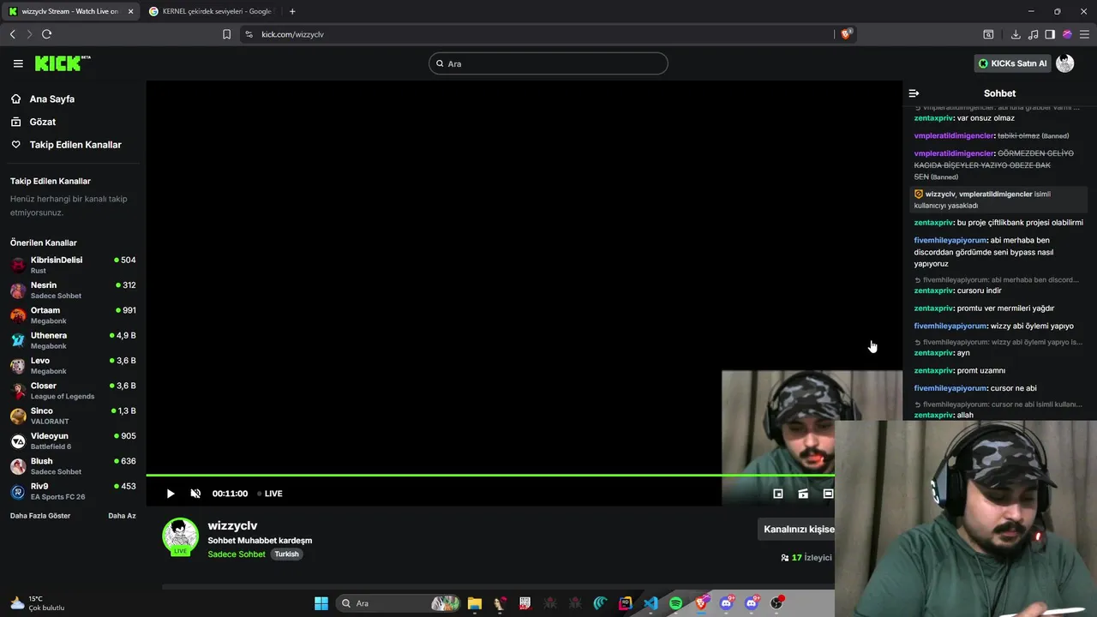This screenshot has width=1097, height=617.
Task: Click zentaxpriv in 'cursoru indir' message
Action: point(933,291)
